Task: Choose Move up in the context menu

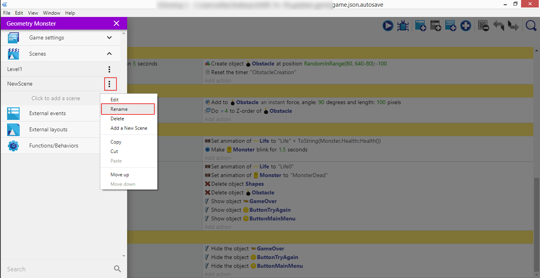Action: pos(120,175)
